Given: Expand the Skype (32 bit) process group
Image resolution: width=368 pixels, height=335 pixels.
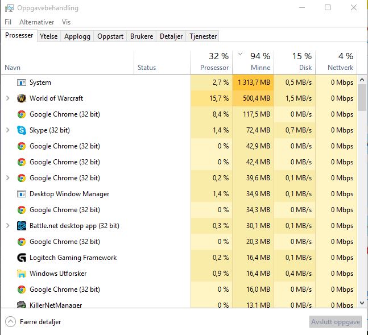Looking at the screenshot, I should click(8, 130).
